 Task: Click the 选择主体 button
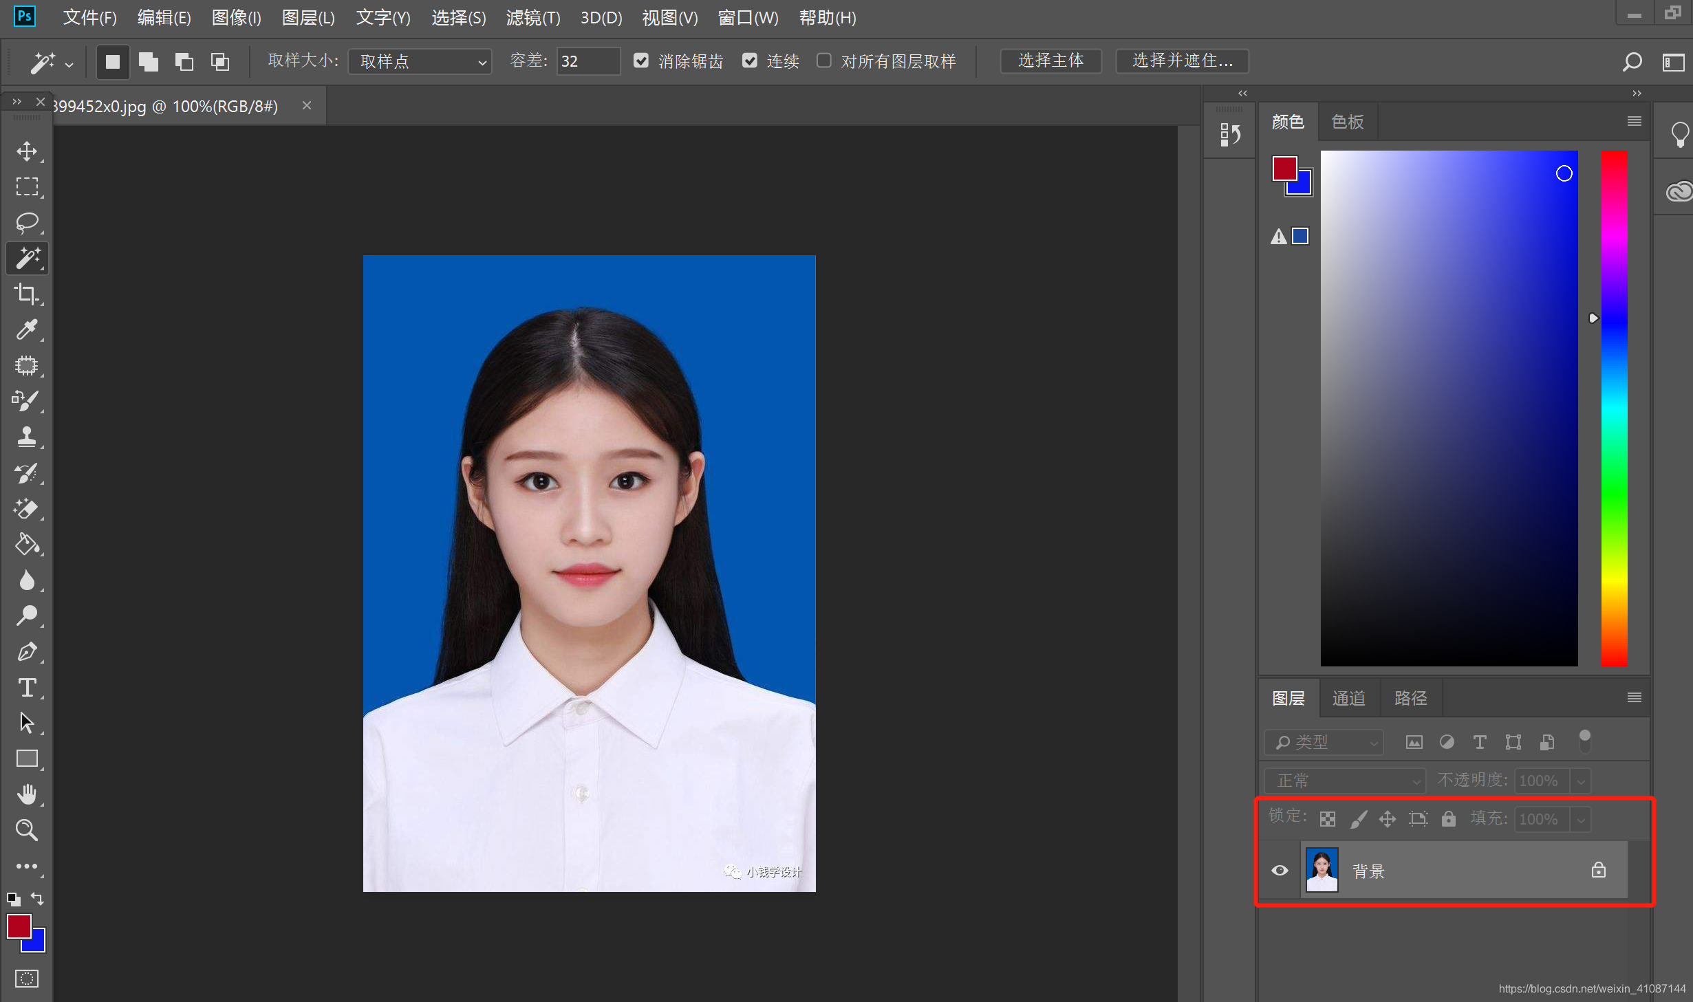[x=1050, y=61]
